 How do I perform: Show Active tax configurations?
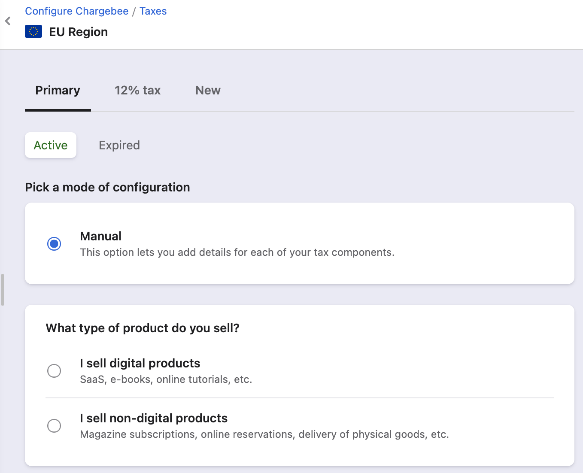(51, 145)
